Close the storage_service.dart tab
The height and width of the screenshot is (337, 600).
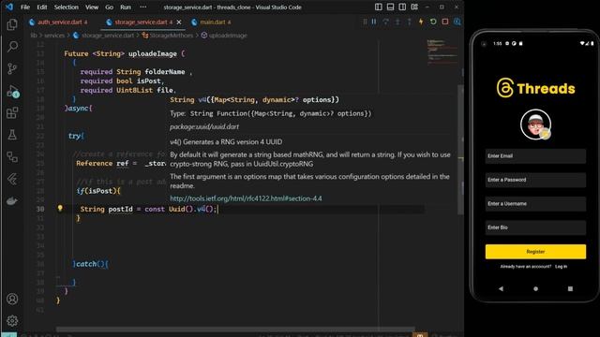(x=179, y=22)
